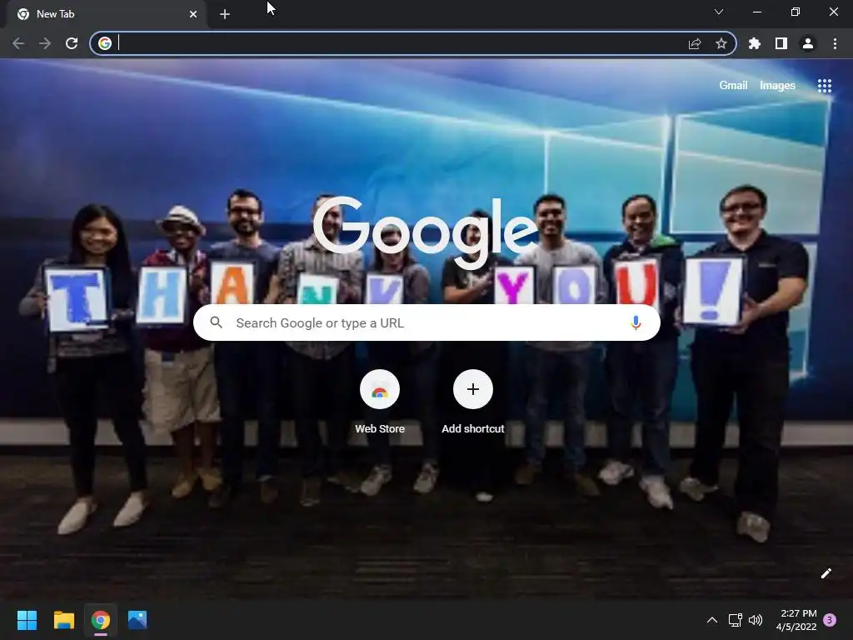Screen dimensions: 853x640
Task: Open a new tab with plus button
Action: 225,14
